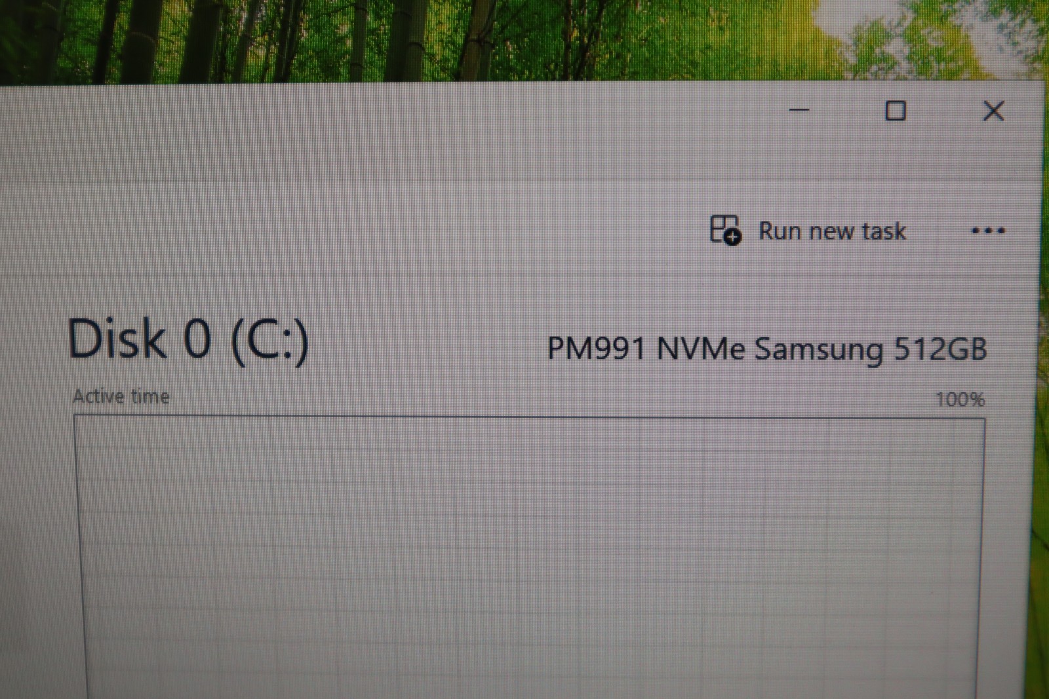This screenshot has width=1049, height=699.
Task: Click the 100% graph scale label
Action: point(960,400)
